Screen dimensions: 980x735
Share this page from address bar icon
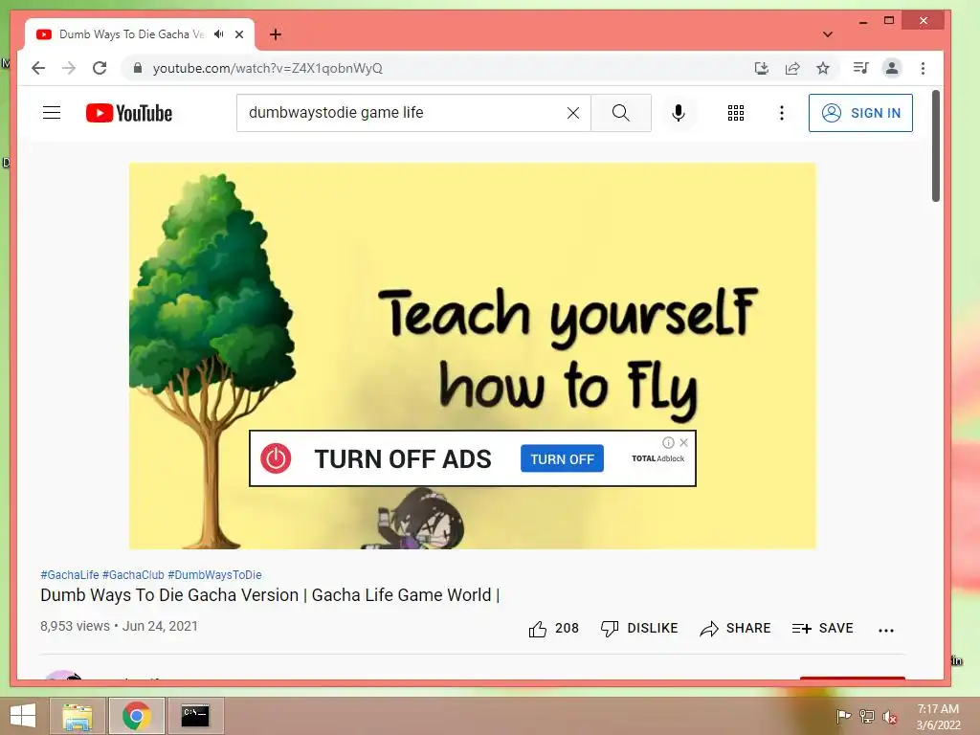pos(792,68)
